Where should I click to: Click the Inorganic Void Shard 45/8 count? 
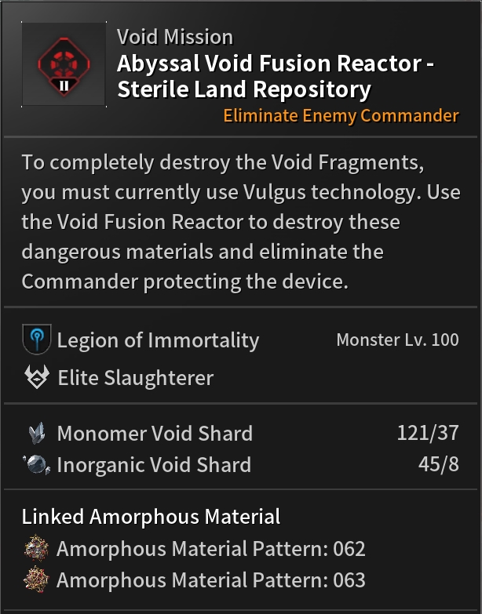tap(439, 464)
